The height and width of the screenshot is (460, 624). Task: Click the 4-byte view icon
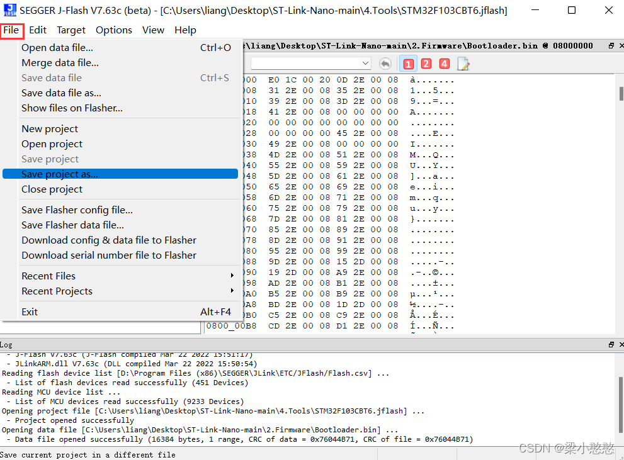tap(444, 64)
